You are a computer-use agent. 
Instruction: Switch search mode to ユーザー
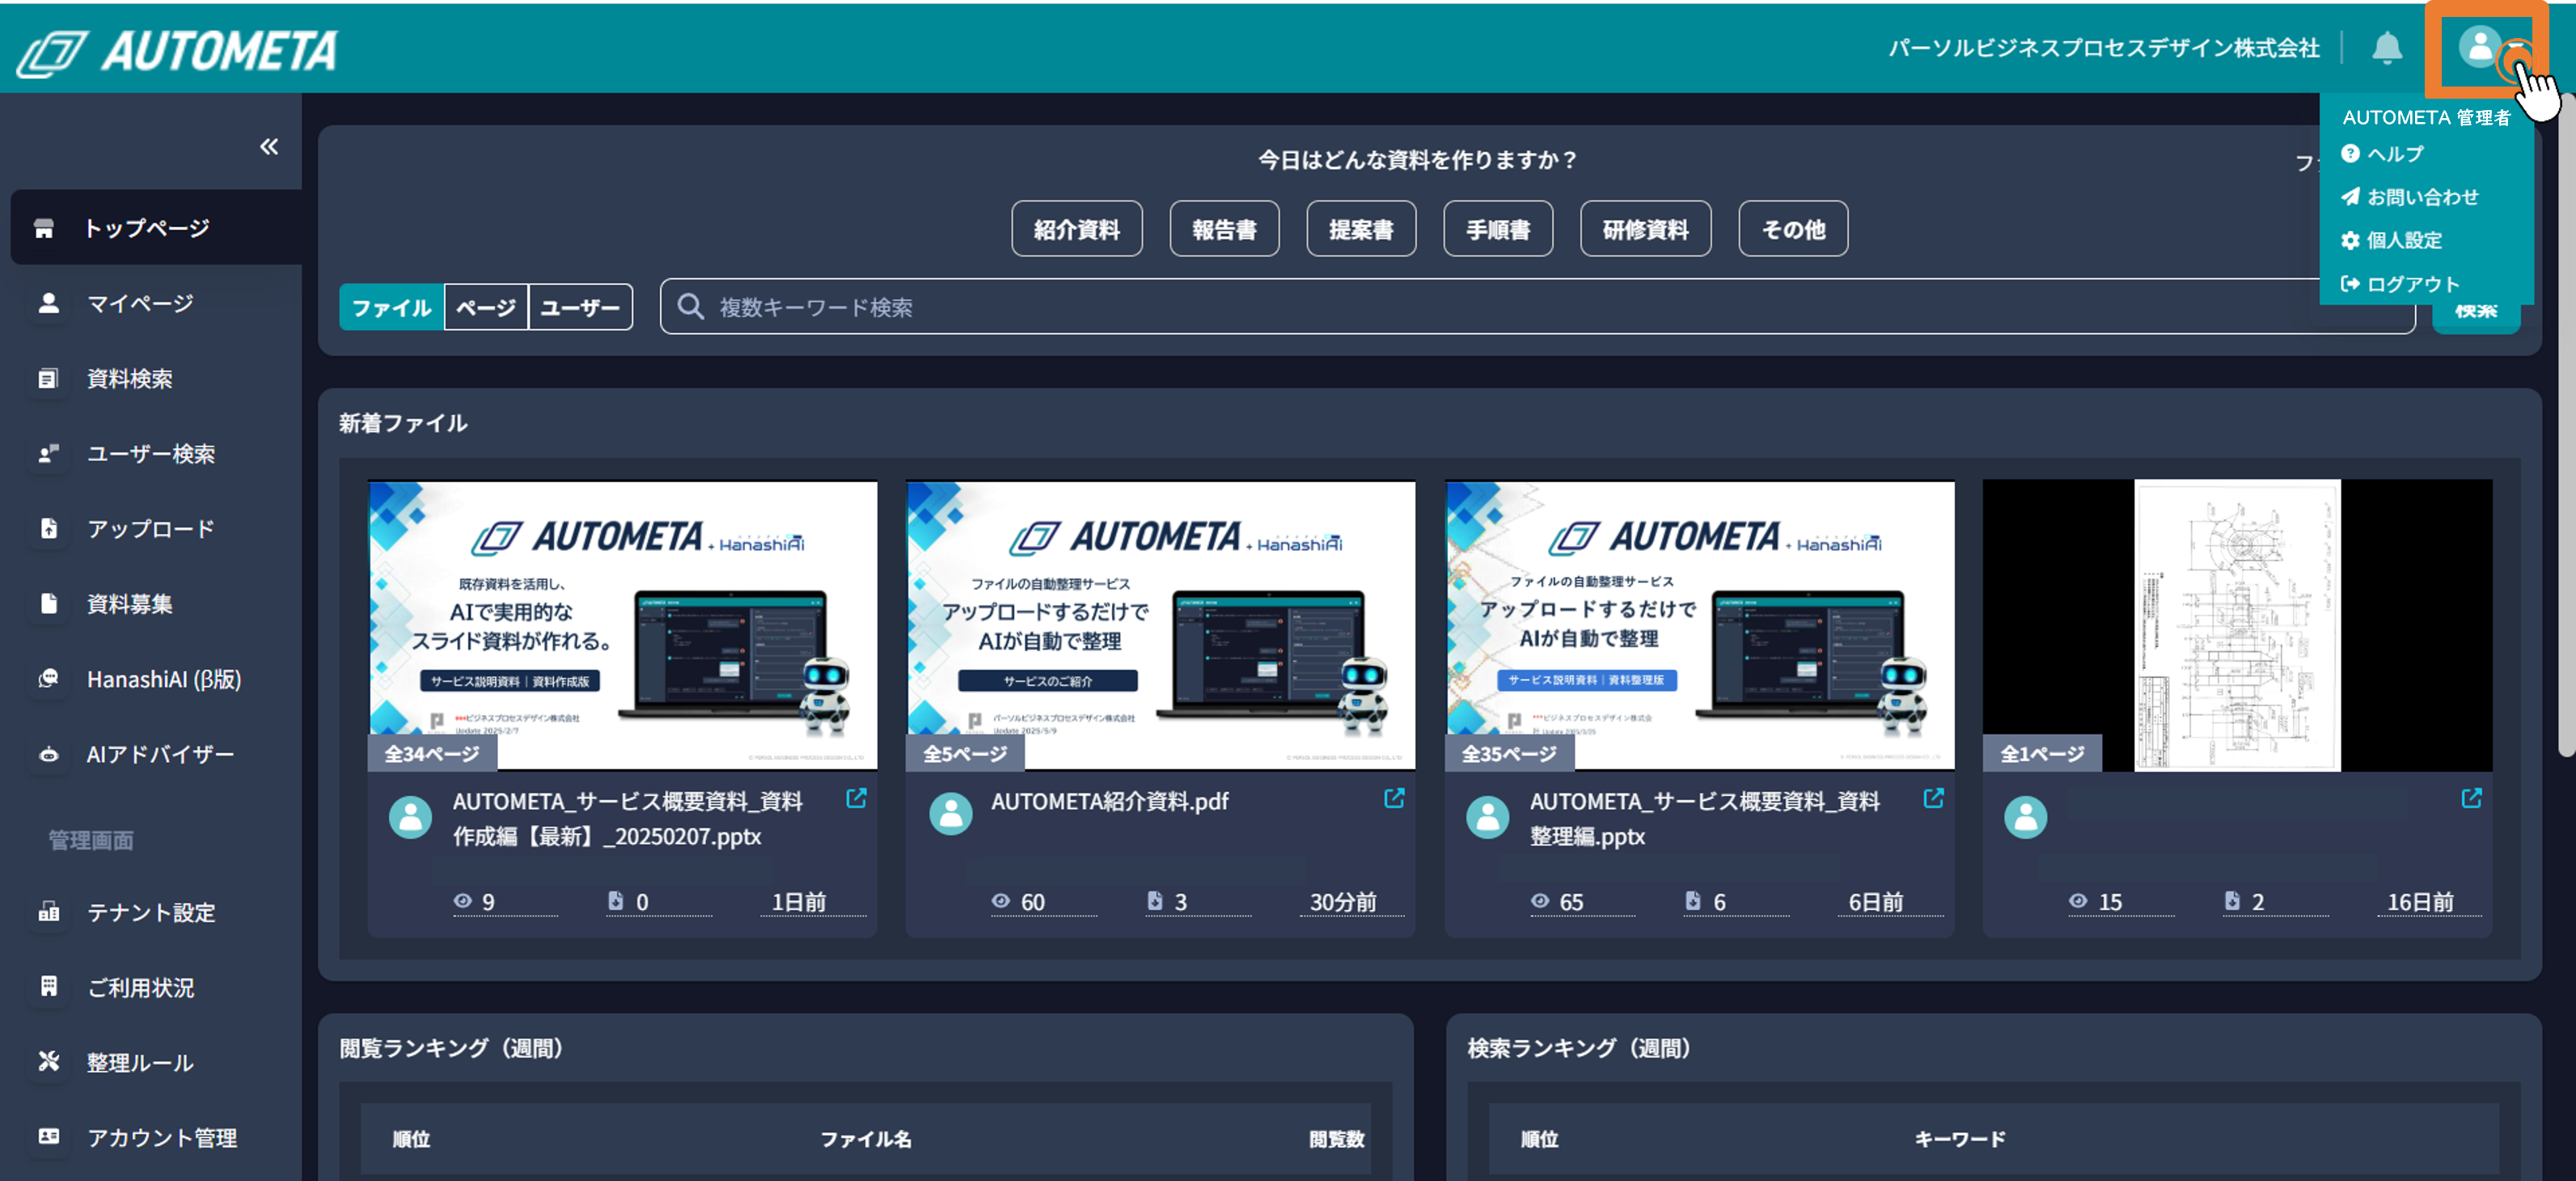click(580, 307)
